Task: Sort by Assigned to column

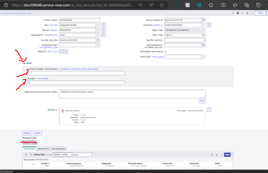Action: point(106,163)
